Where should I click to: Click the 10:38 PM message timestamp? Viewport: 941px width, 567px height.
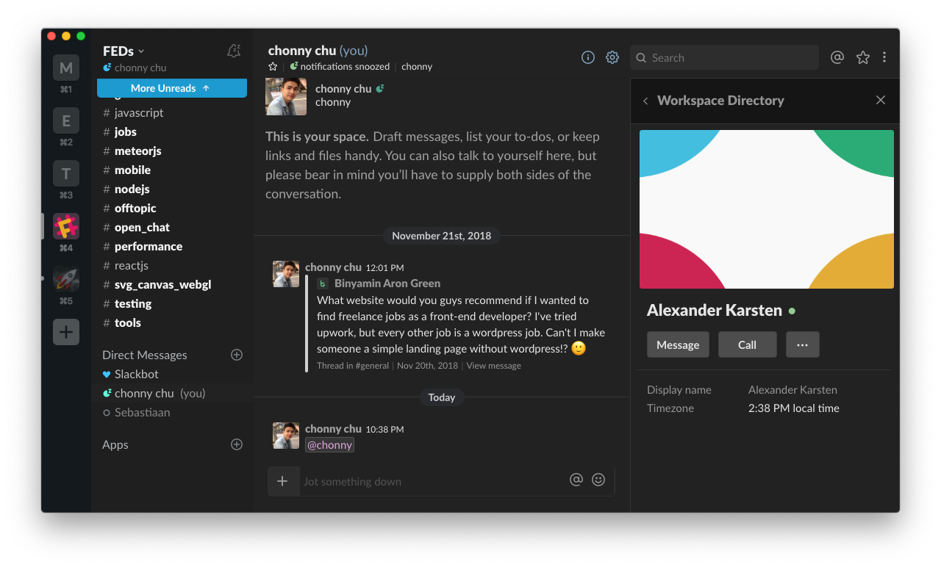[x=384, y=430]
